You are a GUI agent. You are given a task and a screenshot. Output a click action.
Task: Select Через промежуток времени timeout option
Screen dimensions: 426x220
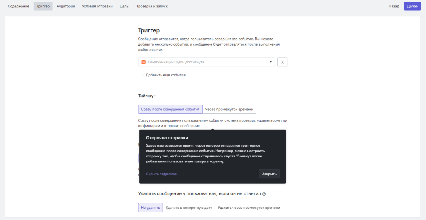coord(229,109)
